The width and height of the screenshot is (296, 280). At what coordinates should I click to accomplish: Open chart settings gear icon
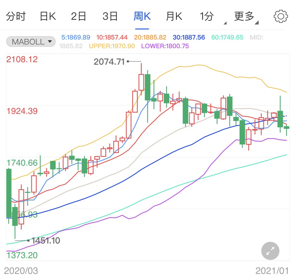(281, 16)
